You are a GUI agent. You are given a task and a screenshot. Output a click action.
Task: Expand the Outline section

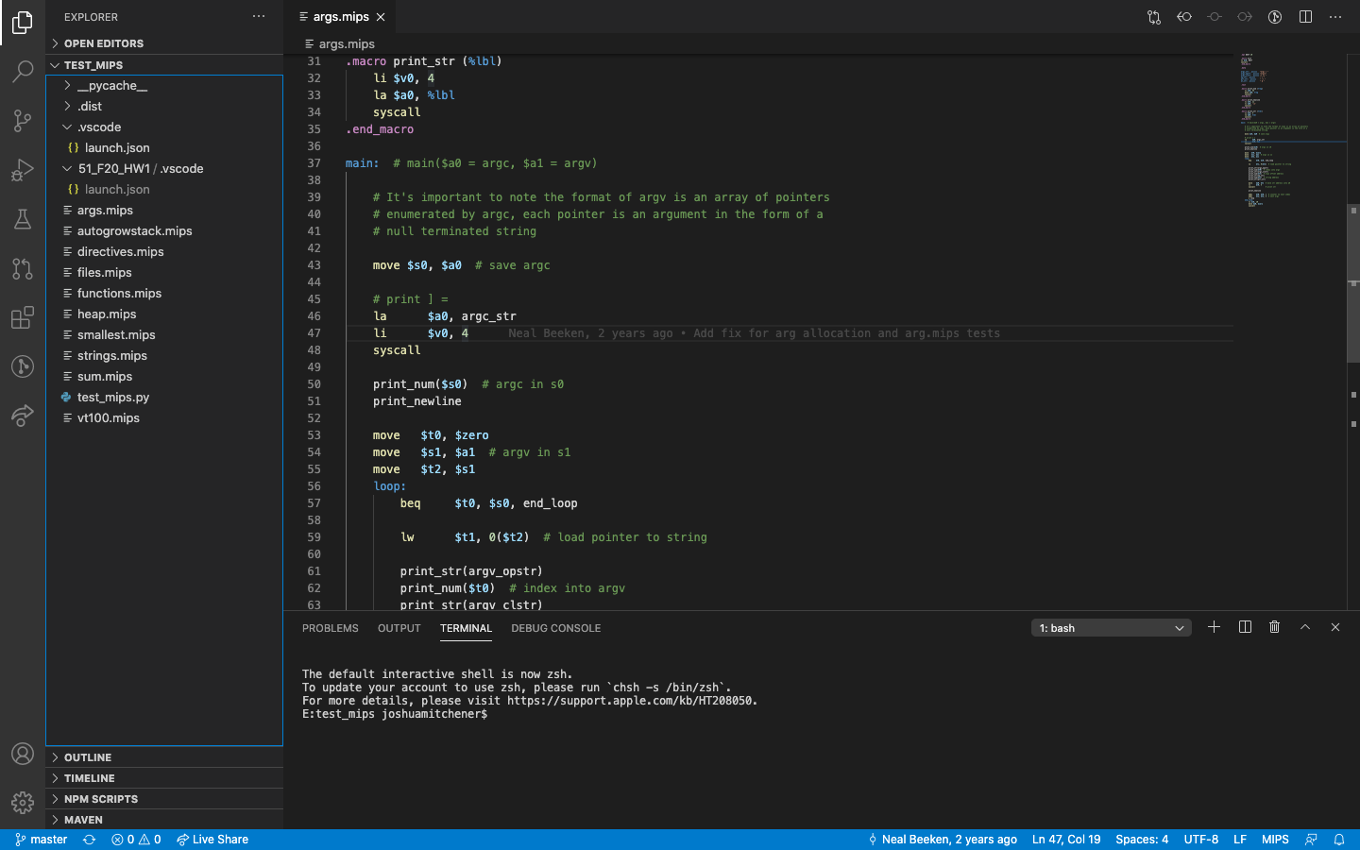[x=164, y=757]
